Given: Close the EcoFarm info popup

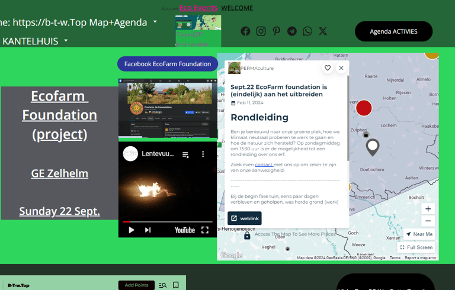Looking at the screenshot, I should point(341,68).
